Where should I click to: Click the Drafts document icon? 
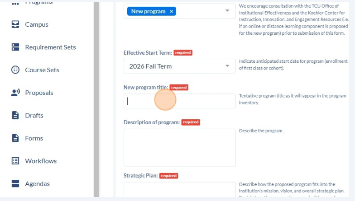click(x=15, y=115)
